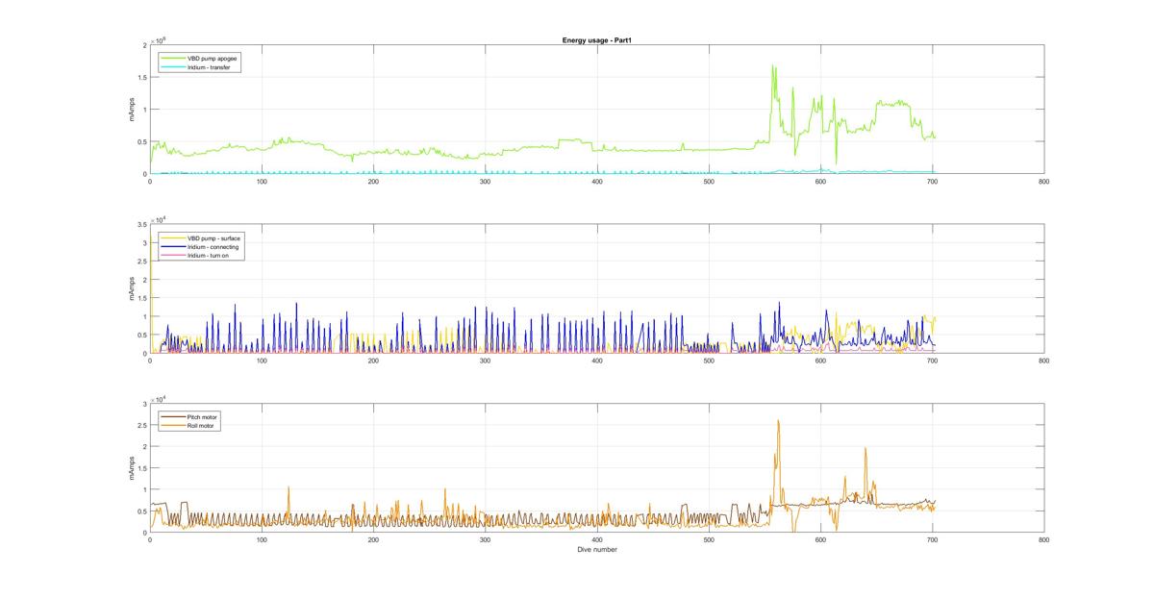
Task: Click the 'Pitch motor' legend label
Action: [x=204, y=416]
